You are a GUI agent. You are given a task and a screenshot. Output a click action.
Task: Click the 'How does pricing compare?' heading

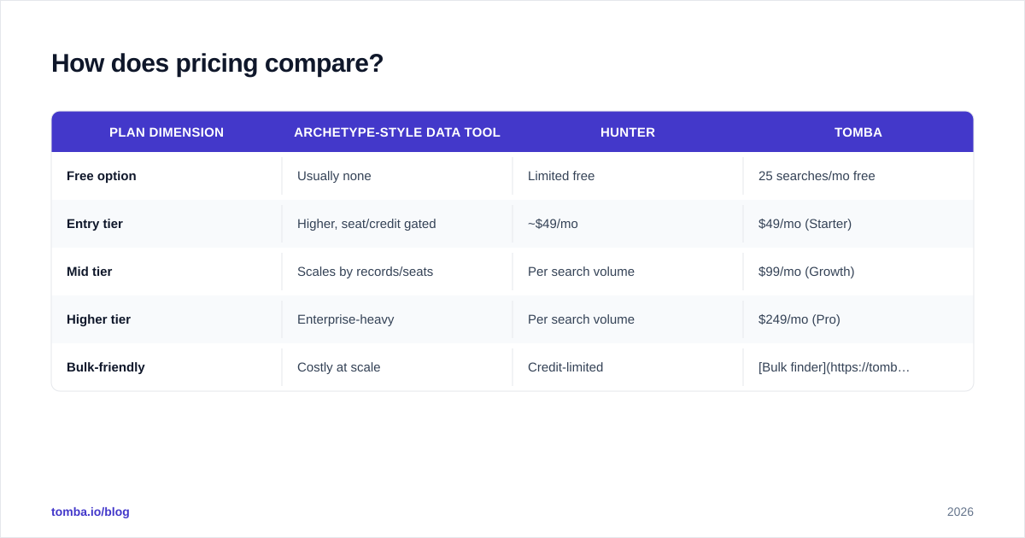pyautogui.click(x=217, y=63)
